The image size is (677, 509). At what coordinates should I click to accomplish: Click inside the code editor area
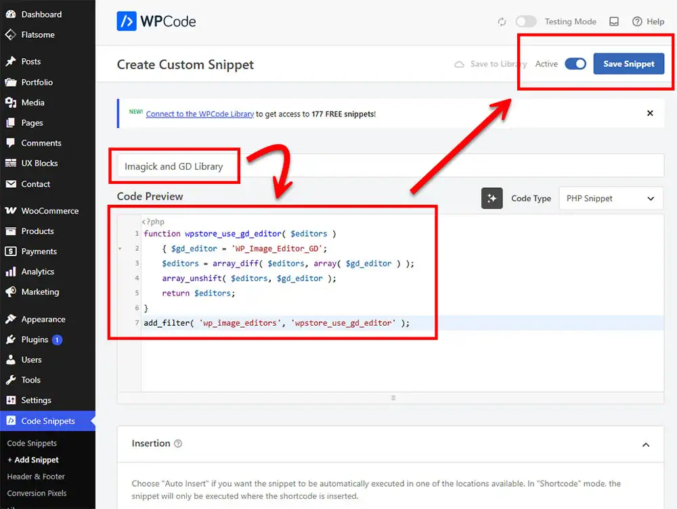[402, 303]
